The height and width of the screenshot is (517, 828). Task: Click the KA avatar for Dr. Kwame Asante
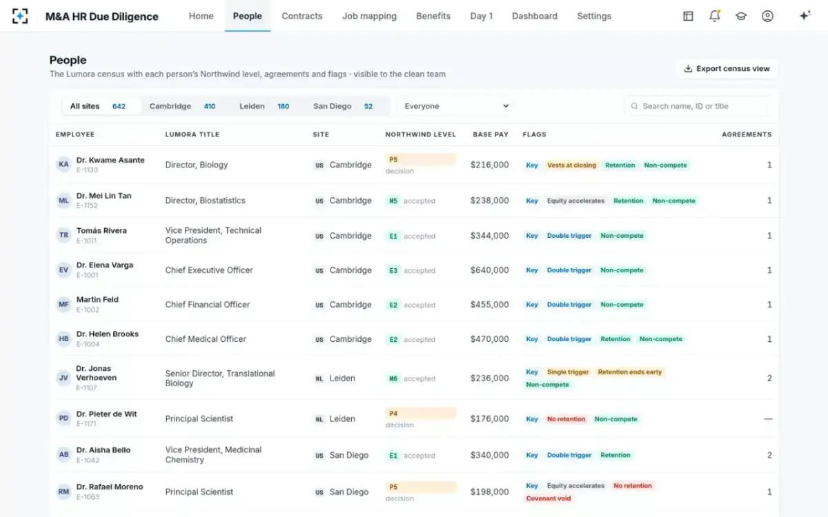point(63,165)
